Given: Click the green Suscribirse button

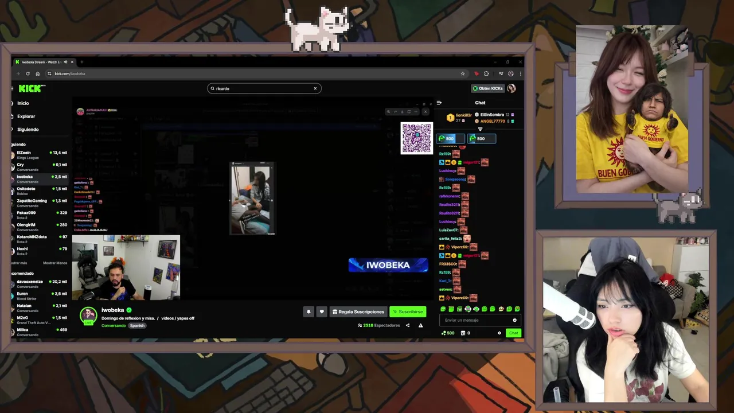Looking at the screenshot, I should (x=408, y=311).
